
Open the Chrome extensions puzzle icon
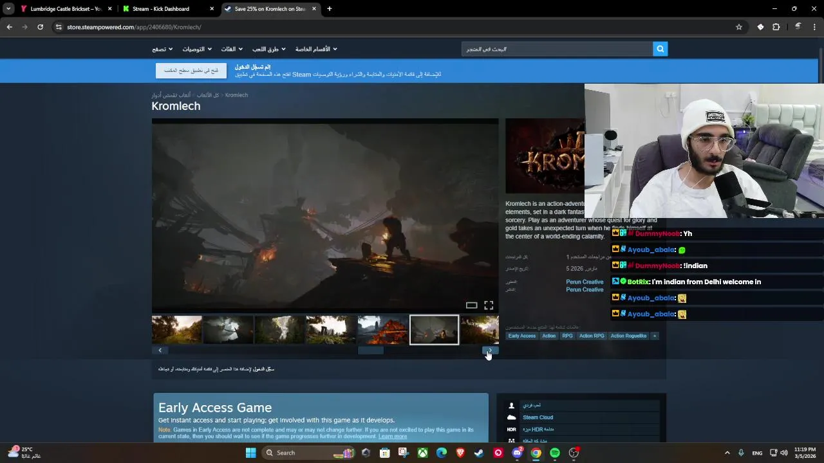(776, 27)
